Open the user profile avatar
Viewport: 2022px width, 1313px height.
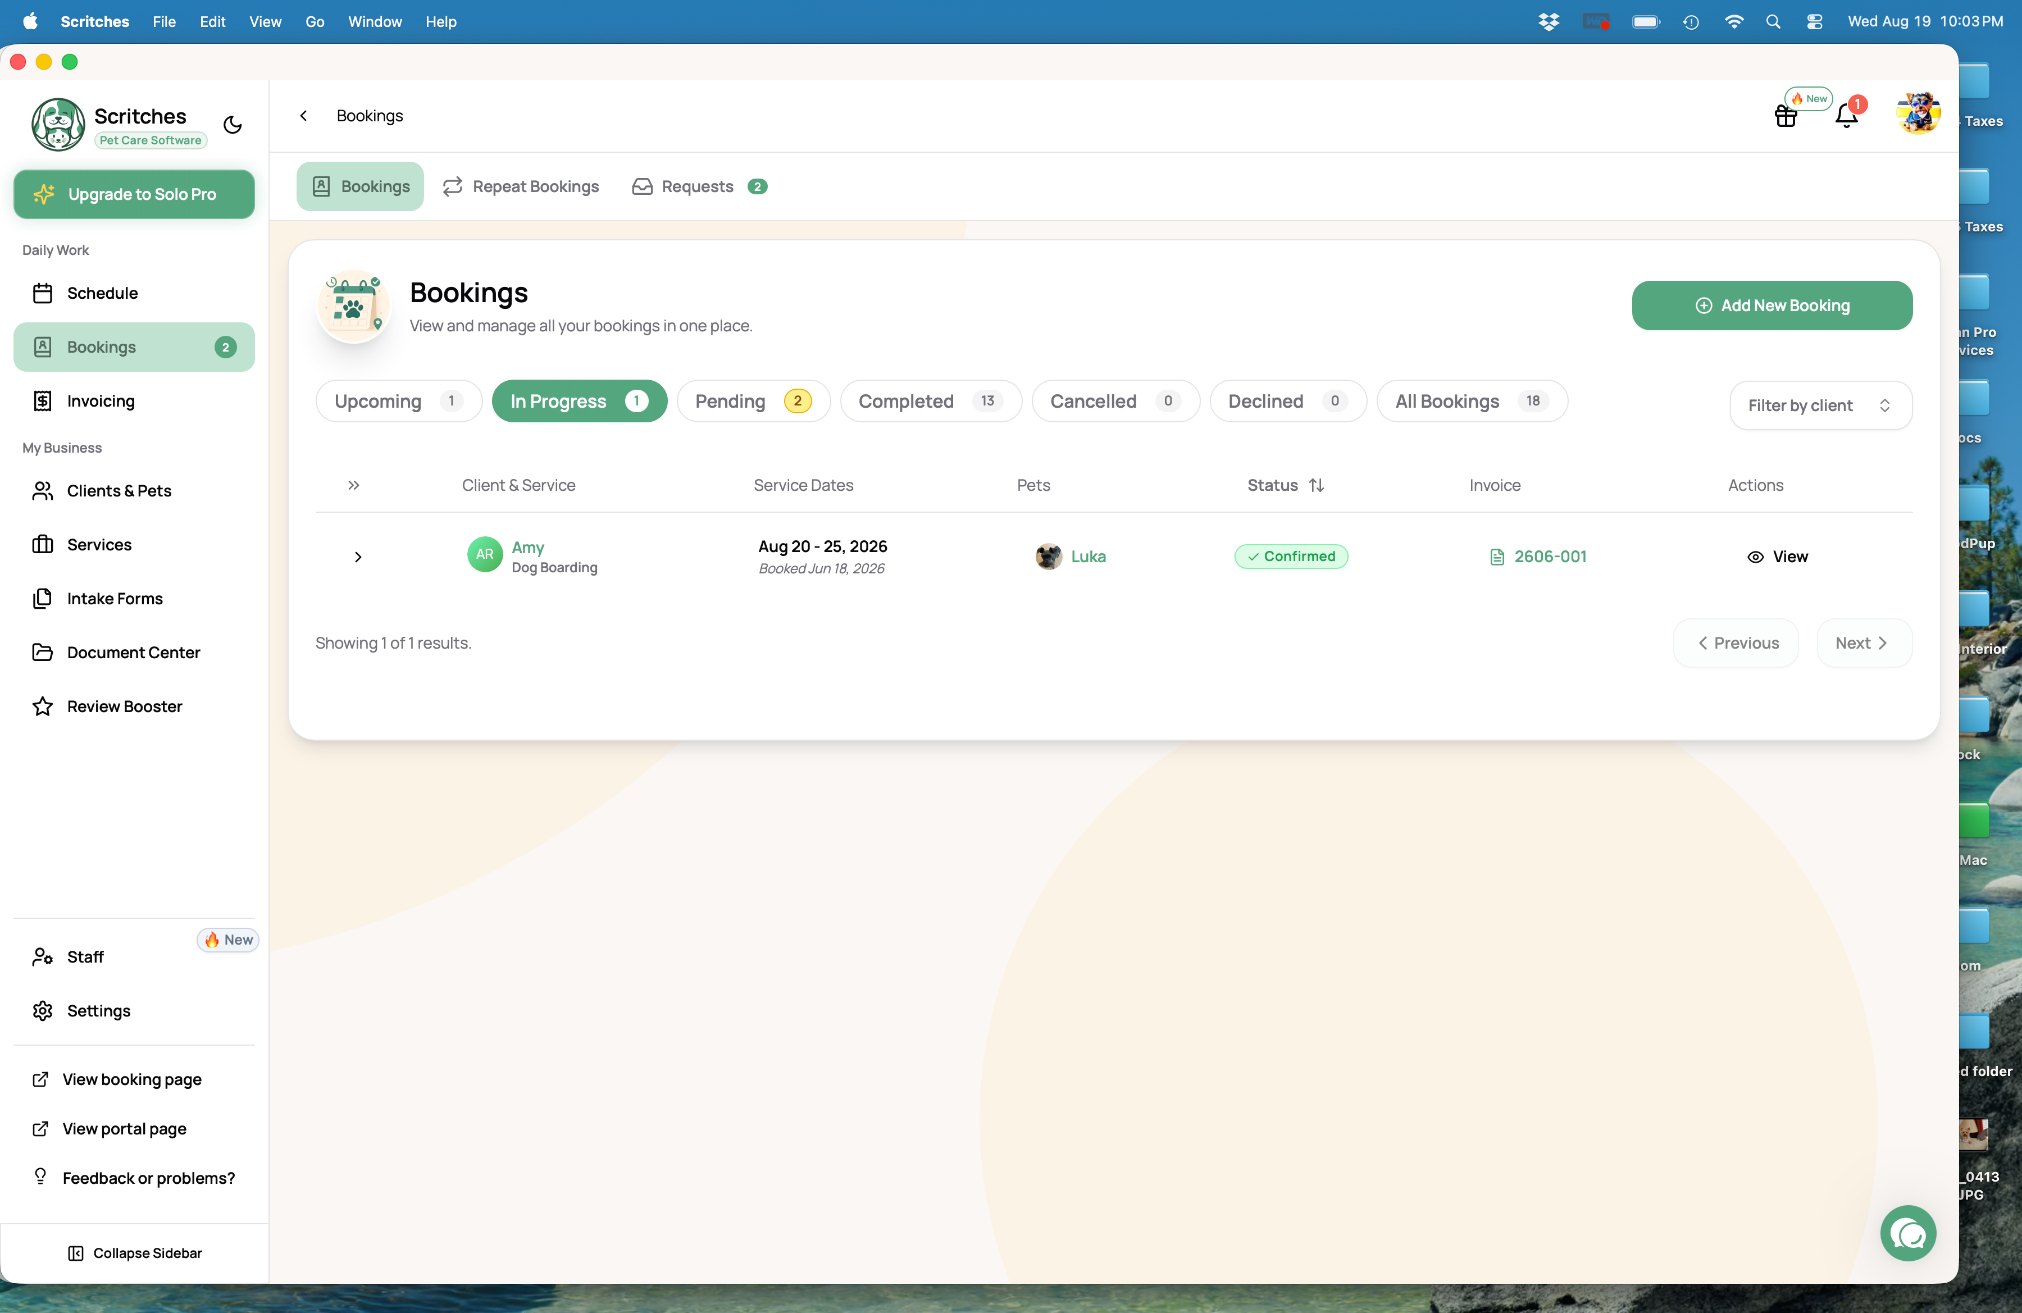coord(1918,114)
